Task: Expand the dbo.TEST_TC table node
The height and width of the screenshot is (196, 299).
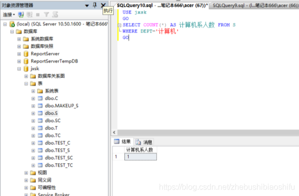Action: click(x=33, y=165)
